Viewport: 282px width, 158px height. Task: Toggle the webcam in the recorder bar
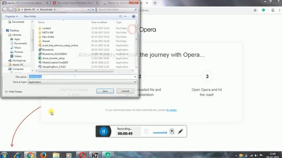tap(172, 131)
